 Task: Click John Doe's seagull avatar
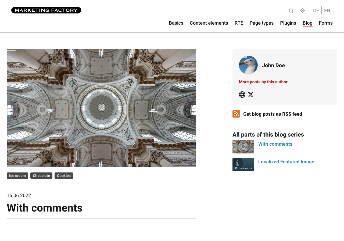coord(248,65)
